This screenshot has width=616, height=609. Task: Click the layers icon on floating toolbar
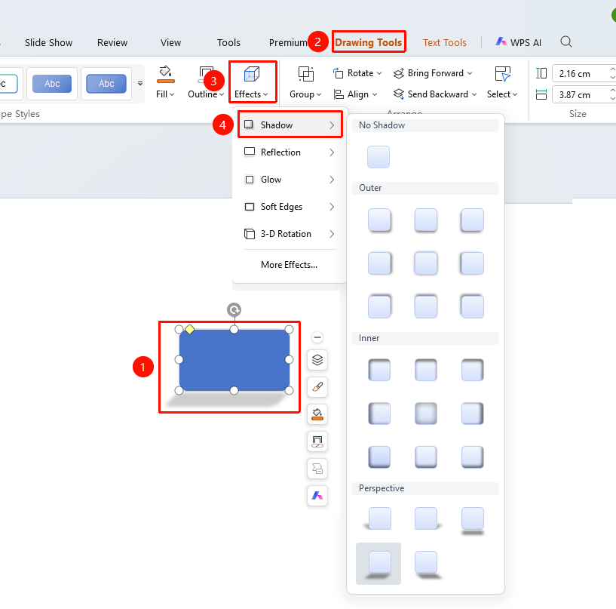coord(317,360)
